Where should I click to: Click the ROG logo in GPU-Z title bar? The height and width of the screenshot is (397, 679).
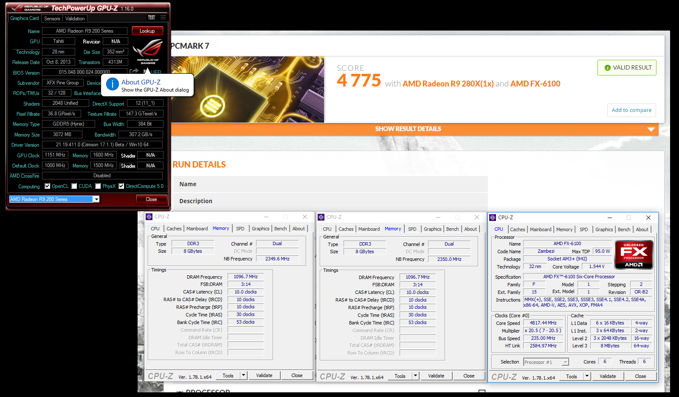point(17,8)
